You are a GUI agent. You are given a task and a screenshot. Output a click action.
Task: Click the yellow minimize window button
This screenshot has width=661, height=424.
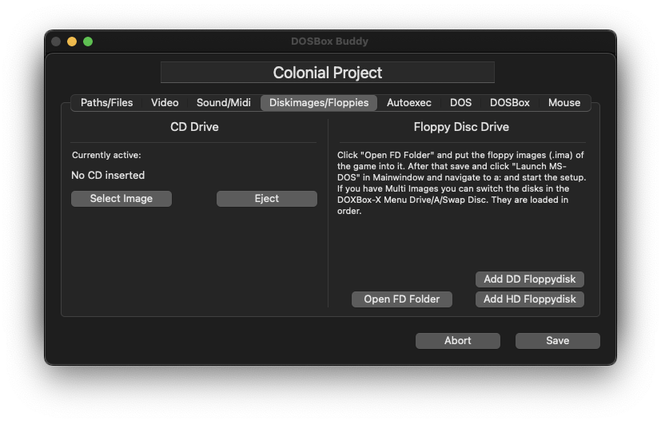coord(72,42)
